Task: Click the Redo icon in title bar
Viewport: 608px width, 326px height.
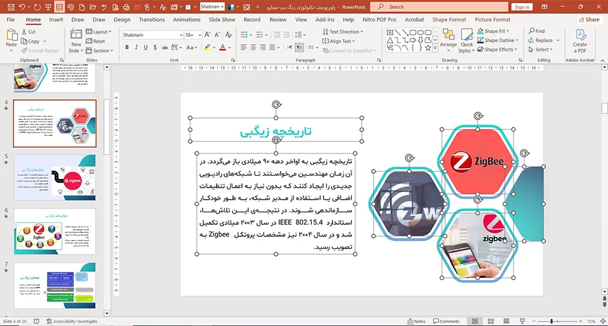Action: click(37, 7)
